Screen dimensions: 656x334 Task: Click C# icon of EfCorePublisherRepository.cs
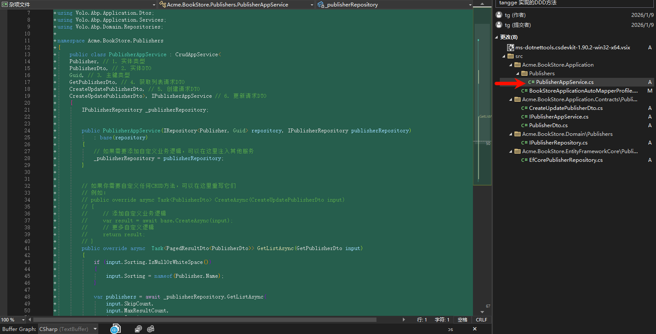point(524,160)
